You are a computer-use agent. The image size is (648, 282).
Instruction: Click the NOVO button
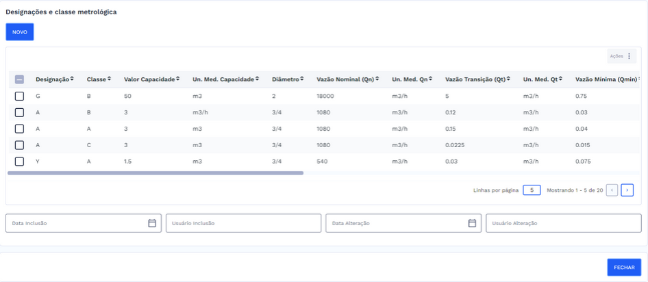pos(20,32)
